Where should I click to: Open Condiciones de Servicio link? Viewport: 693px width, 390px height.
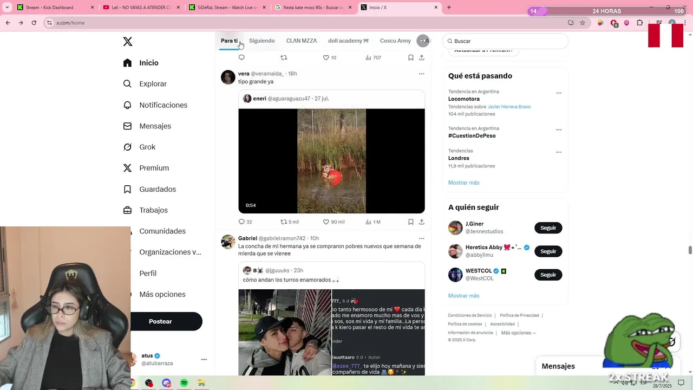pyautogui.click(x=469, y=315)
